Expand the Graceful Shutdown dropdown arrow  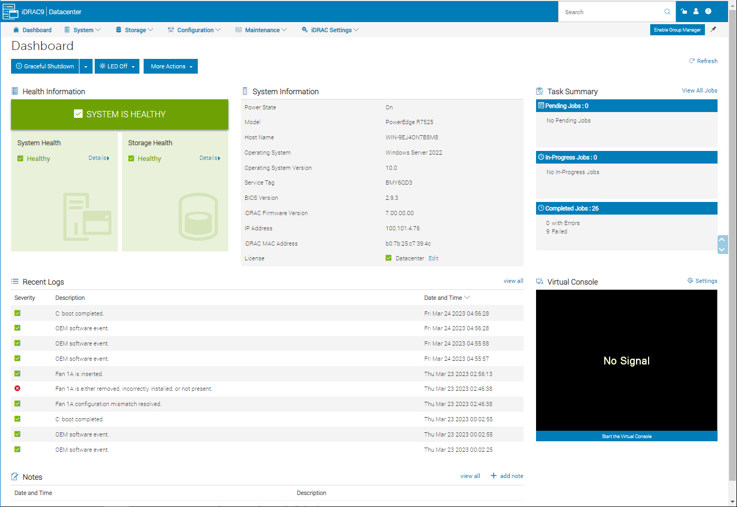pyautogui.click(x=86, y=67)
